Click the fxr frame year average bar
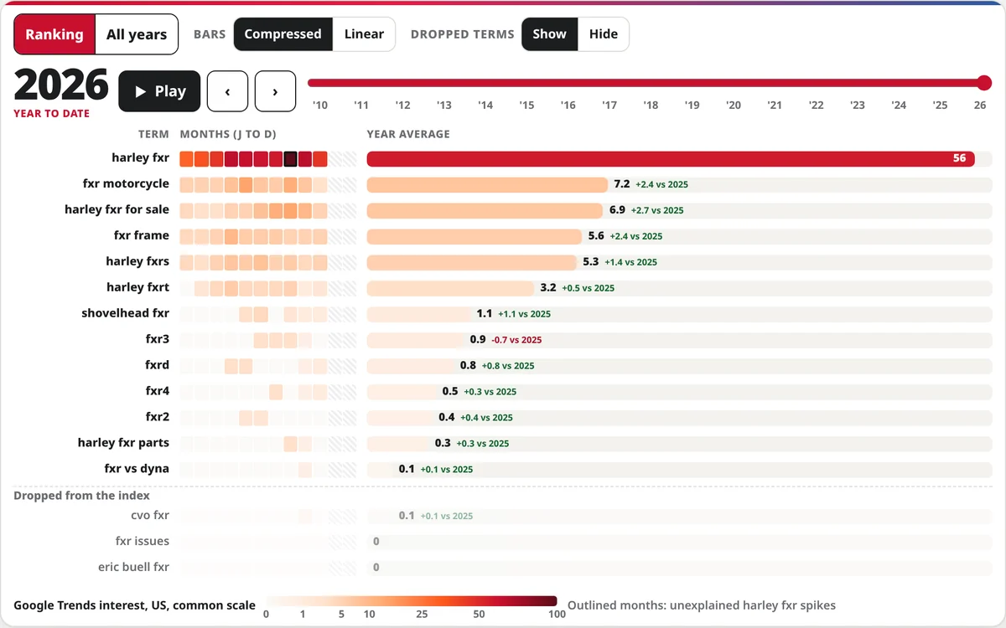1006x628 pixels. point(474,236)
